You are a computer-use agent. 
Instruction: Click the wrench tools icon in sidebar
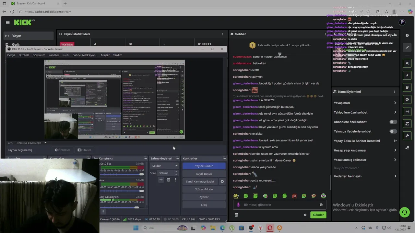pyautogui.click(x=407, y=136)
